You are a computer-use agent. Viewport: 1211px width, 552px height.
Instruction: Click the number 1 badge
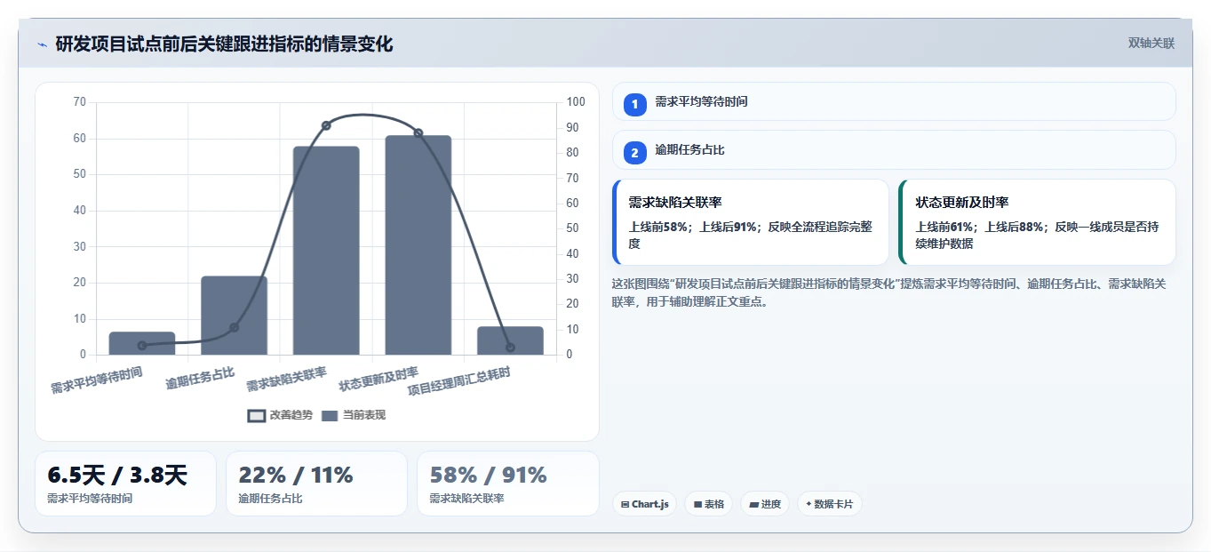[634, 105]
